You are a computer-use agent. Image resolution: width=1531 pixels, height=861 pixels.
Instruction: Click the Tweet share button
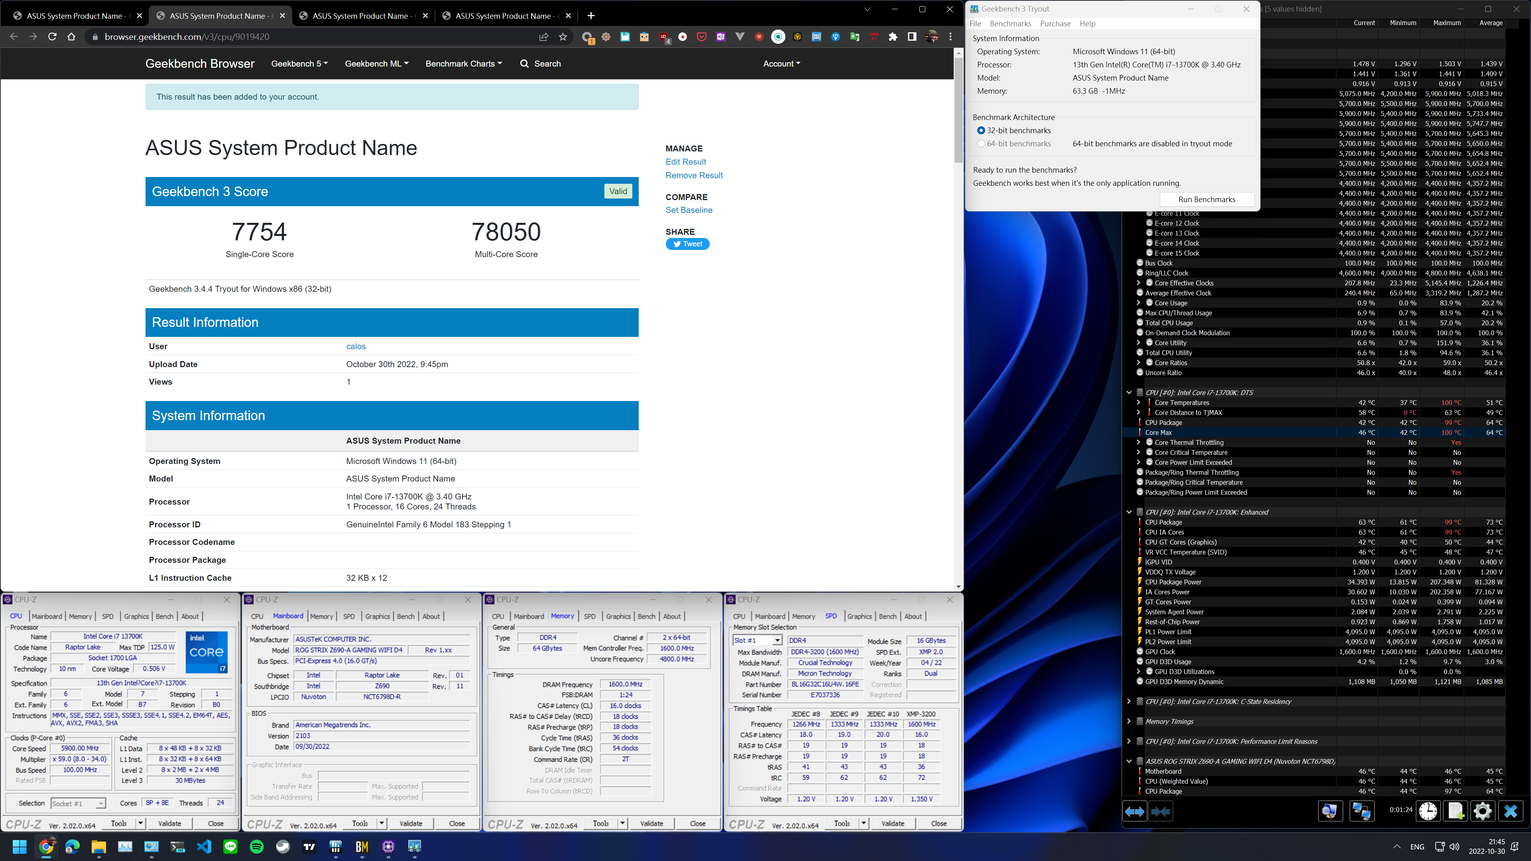(x=688, y=244)
